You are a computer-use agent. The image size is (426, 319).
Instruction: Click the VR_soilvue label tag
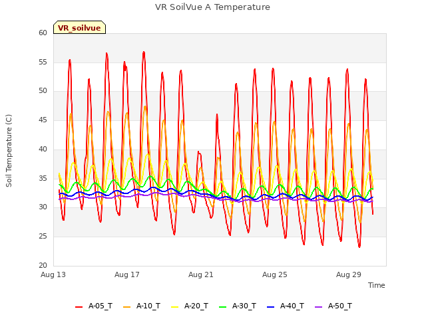(x=79, y=27)
